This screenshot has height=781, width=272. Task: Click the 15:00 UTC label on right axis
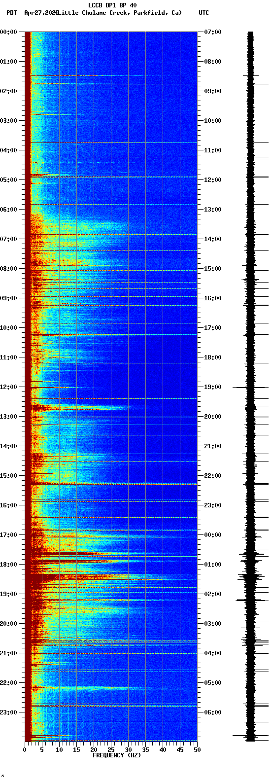point(213,269)
